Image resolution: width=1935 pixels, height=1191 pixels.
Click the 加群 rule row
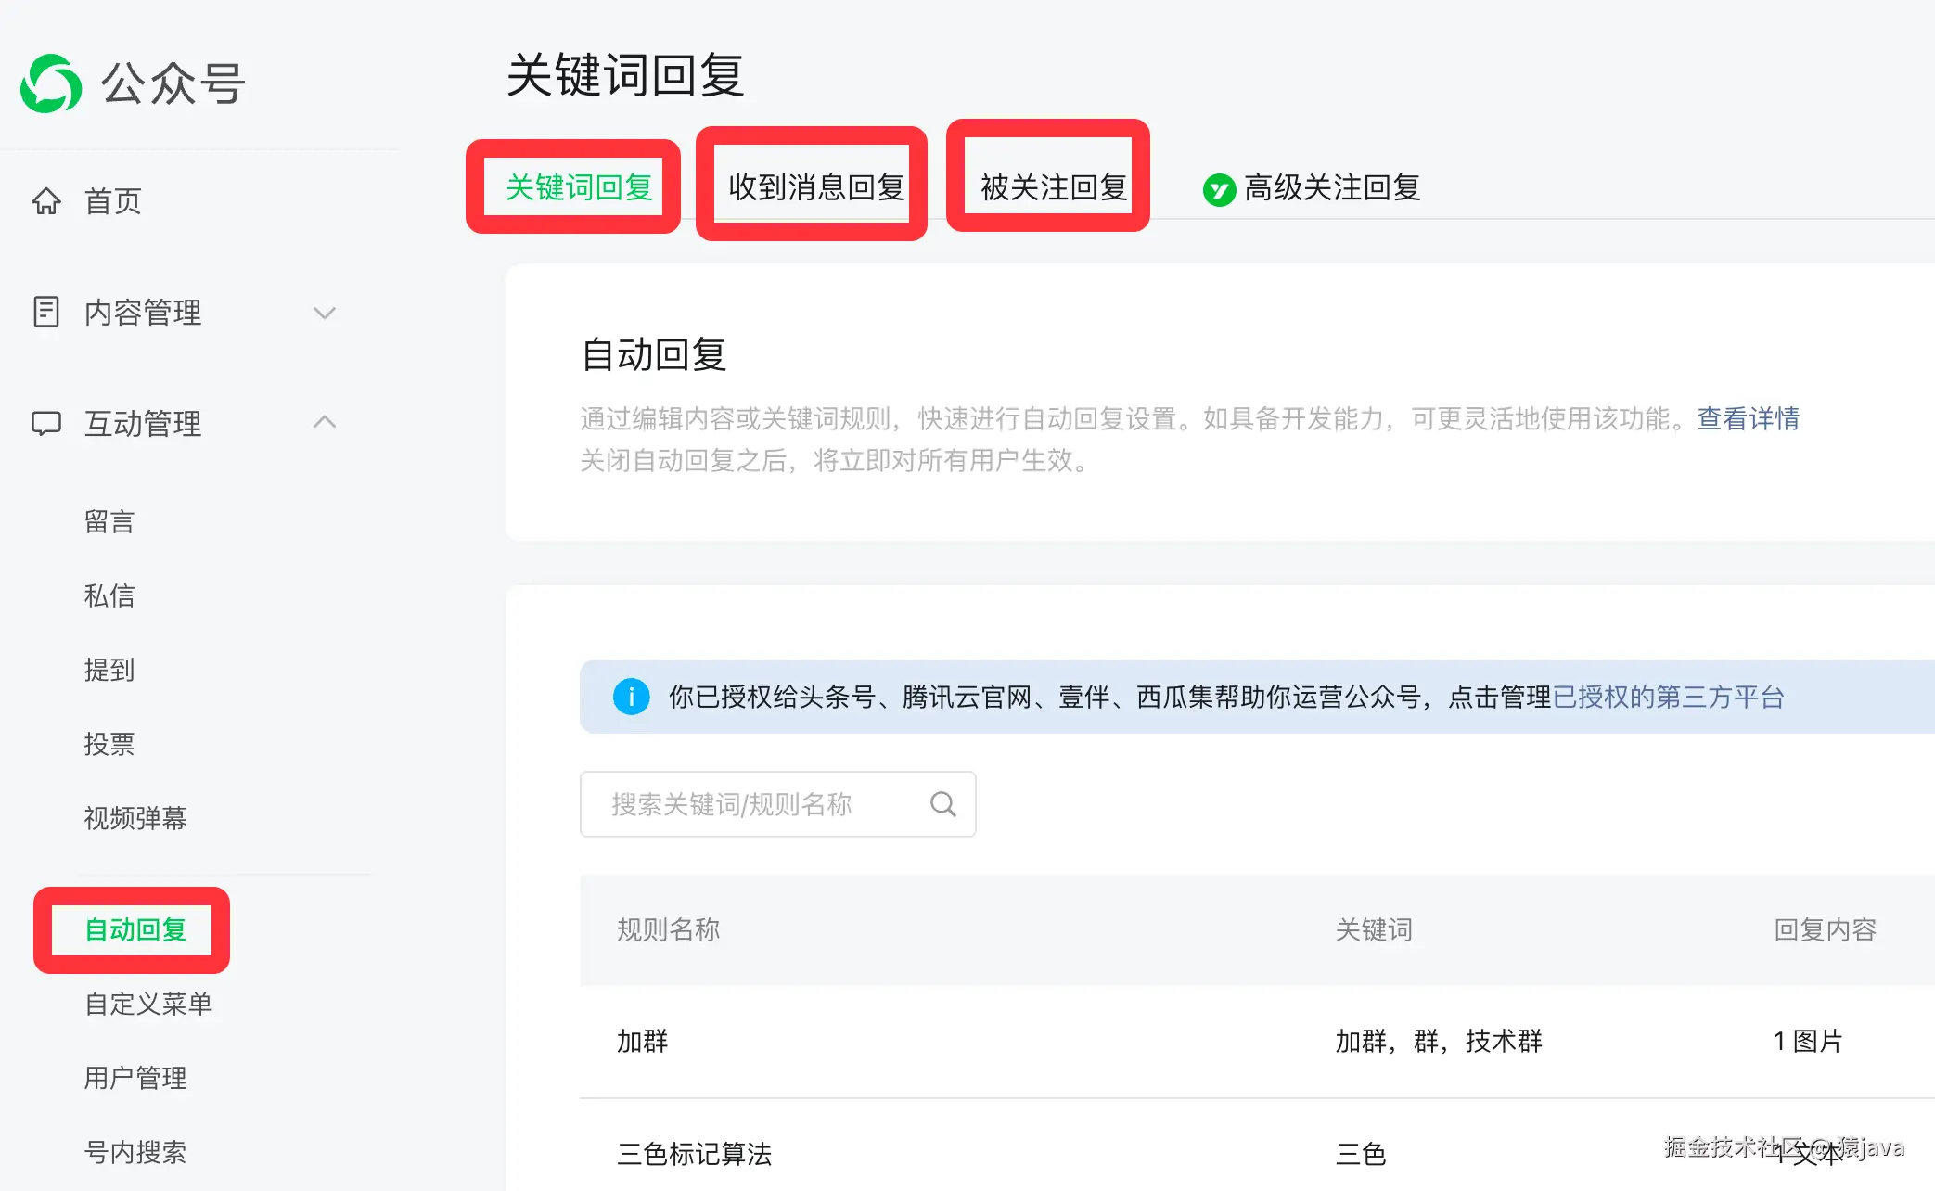(x=643, y=1041)
